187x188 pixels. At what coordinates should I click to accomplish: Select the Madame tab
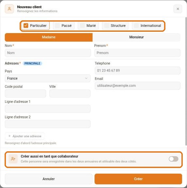click(49, 37)
